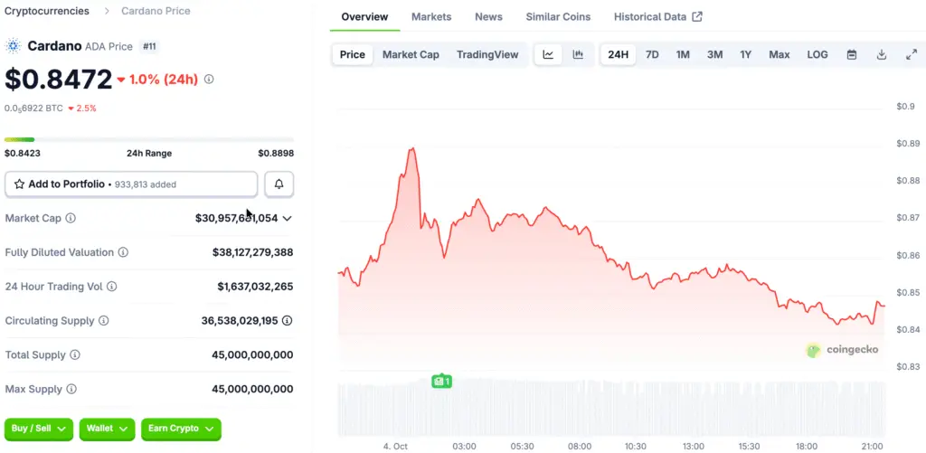Image resolution: width=926 pixels, height=453 pixels.
Task: Click the Add to Portfolio button
Action: [x=131, y=184]
